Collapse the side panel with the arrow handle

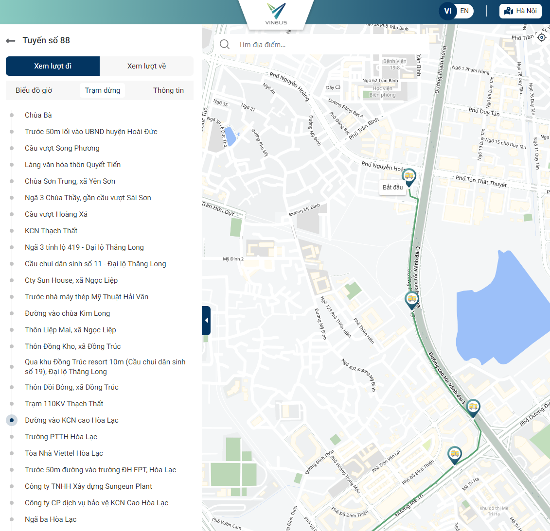(x=206, y=320)
